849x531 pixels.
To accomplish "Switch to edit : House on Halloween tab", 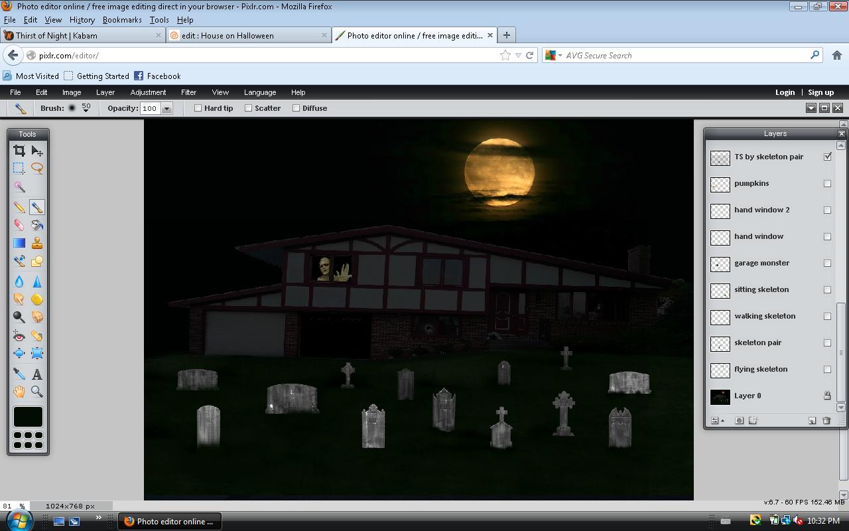I will point(249,35).
